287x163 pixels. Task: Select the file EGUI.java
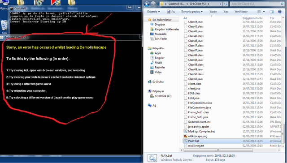tap(194, 98)
